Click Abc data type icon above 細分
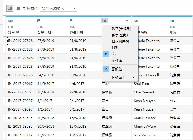Viewport: 193px width, 140px height. tap(172, 21)
